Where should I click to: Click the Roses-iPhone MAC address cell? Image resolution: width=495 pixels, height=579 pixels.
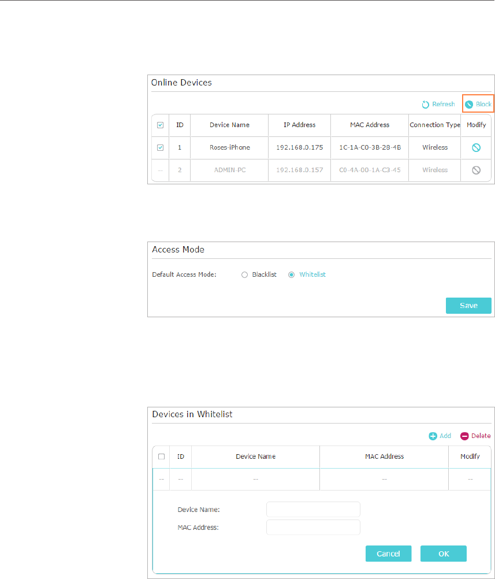370,148
